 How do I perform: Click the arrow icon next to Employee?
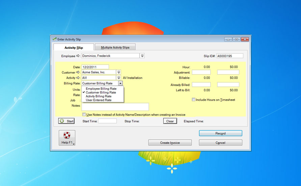78,56
